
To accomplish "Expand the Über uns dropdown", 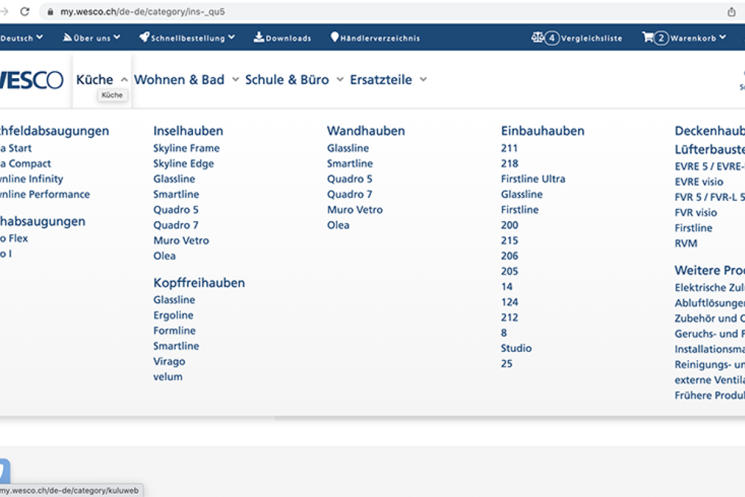I will coord(91,37).
